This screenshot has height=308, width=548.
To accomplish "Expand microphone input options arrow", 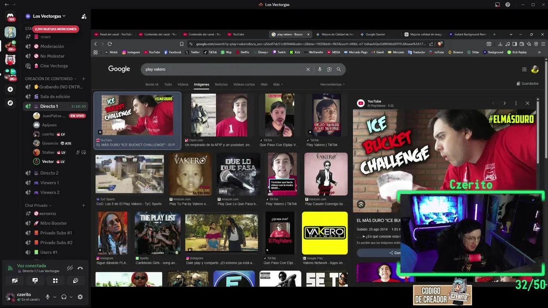I will pyautogui.click(x=54, y=297).
